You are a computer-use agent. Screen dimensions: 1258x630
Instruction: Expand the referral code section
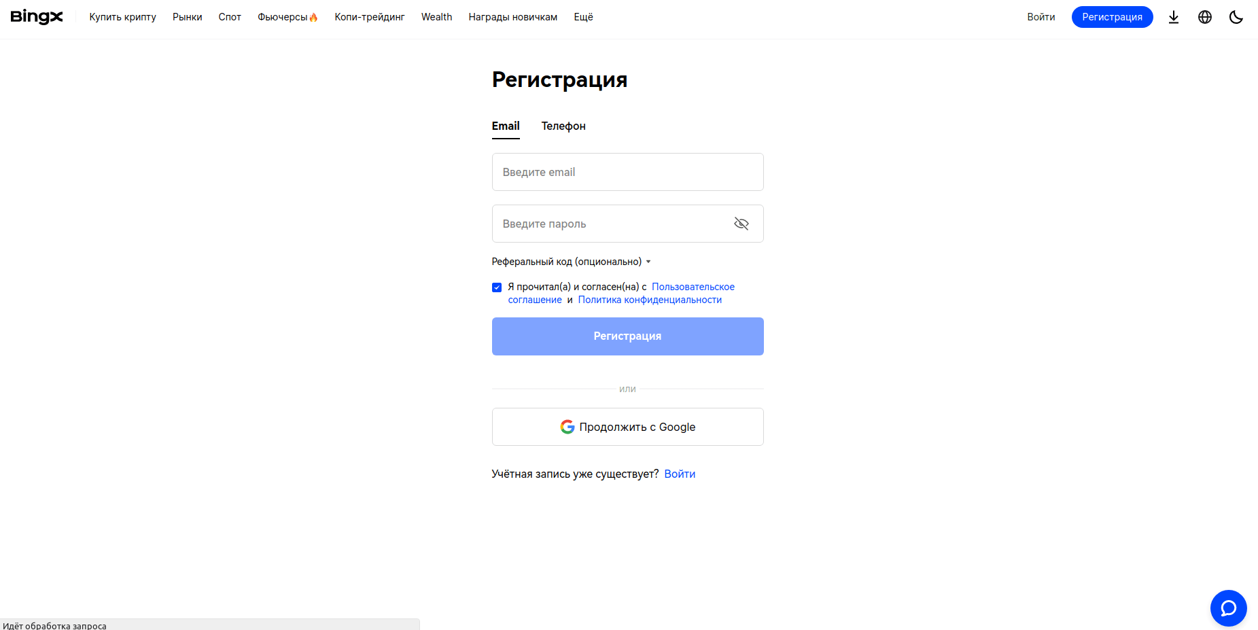pyautogui.click(x=571, y=262)
